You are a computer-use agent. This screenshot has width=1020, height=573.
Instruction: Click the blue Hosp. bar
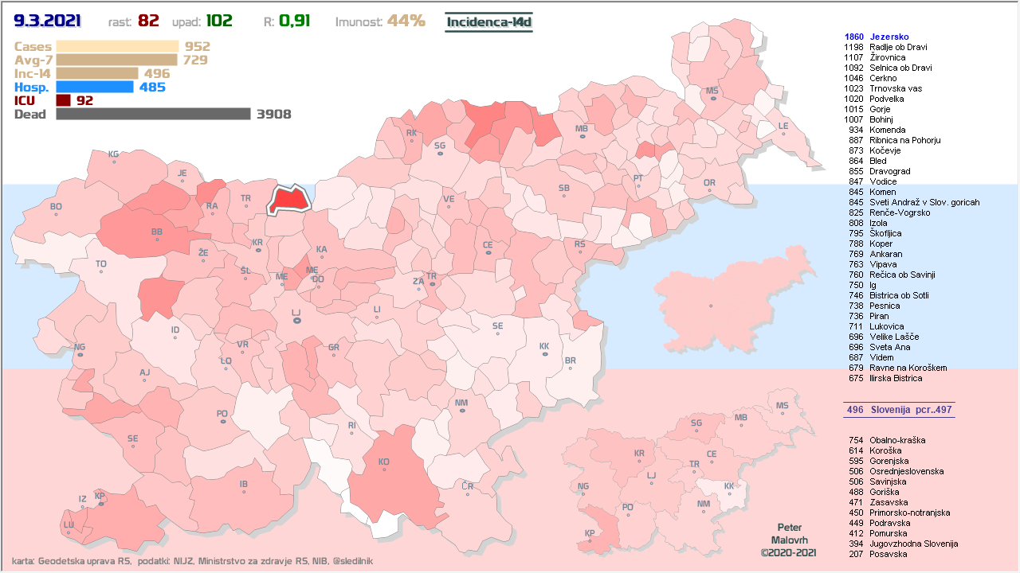point(95,87)
